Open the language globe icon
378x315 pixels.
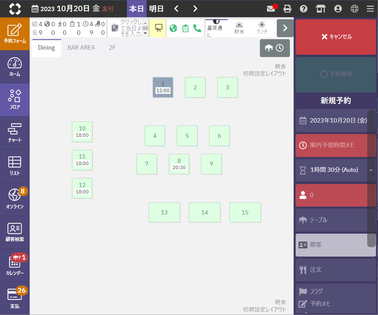tap(354, 9)
